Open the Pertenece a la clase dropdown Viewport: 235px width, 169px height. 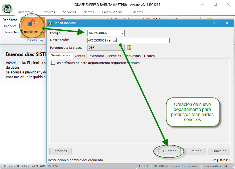122,48
